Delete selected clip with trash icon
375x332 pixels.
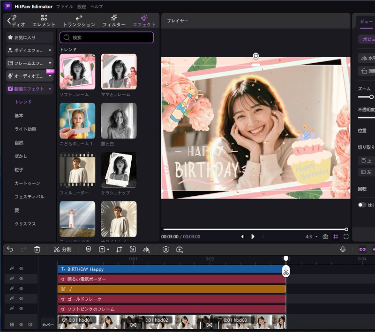tap(37, 250)
